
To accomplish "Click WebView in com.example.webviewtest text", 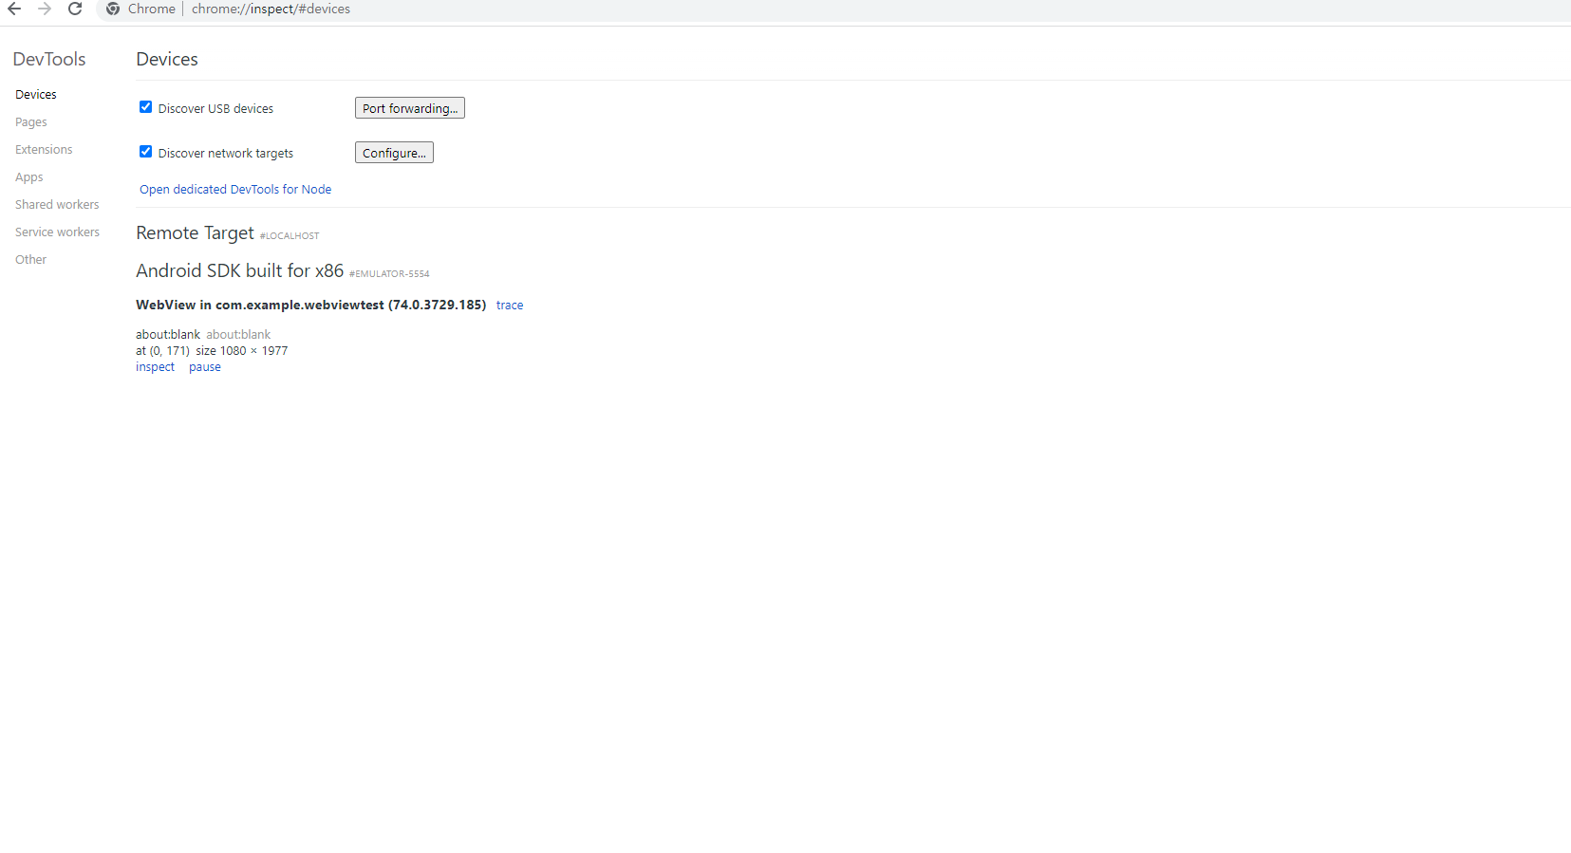I will click(310, 306).
